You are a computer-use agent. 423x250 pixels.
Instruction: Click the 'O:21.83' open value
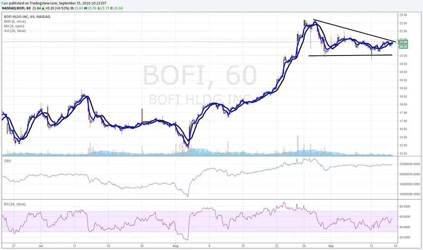(x=77, y=8)
